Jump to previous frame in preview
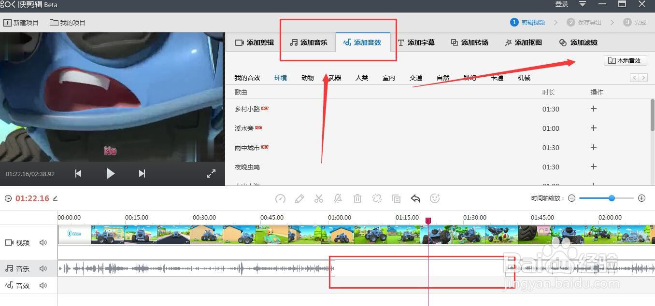This screenshot has height=306, width=655. 78,173
